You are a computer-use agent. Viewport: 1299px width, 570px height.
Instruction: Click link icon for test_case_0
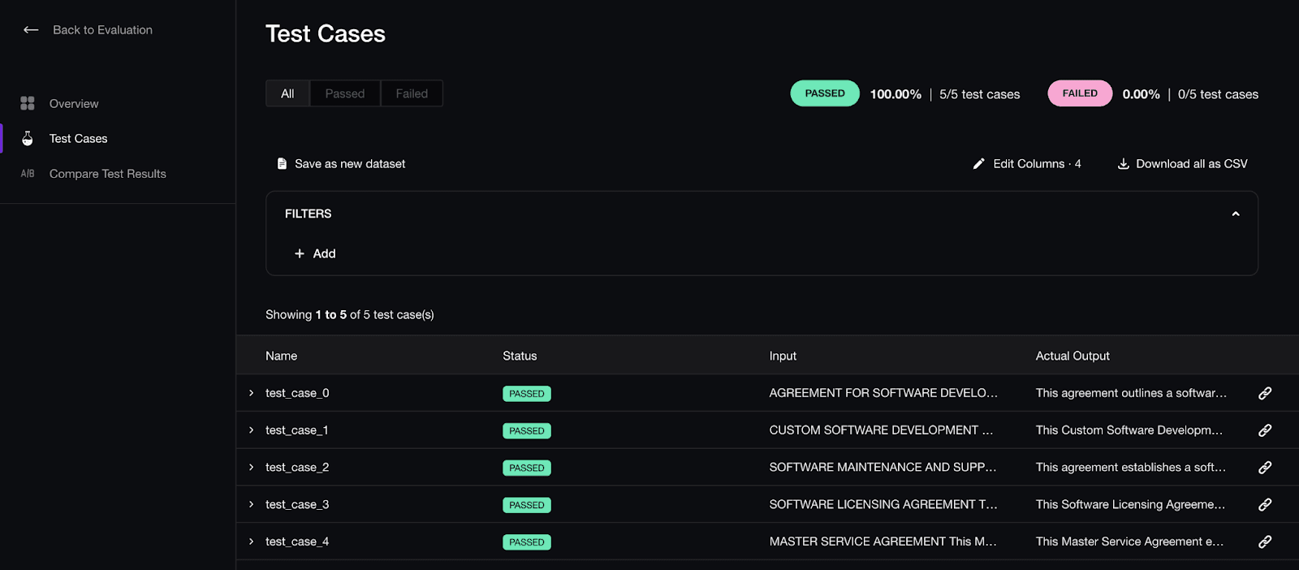[1265, 393]
